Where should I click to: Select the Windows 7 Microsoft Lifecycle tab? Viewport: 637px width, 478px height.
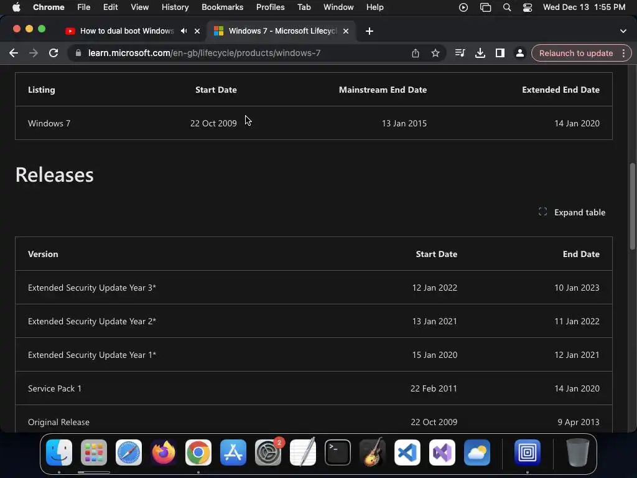coord(282,31)
